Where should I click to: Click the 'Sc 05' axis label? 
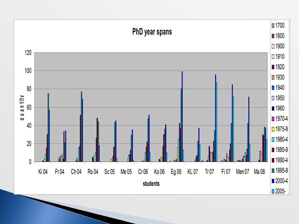[x=110, y=172]
